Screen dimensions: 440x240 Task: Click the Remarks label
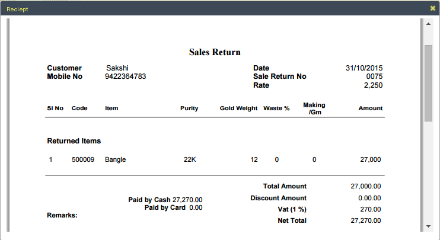click(62, 215)
